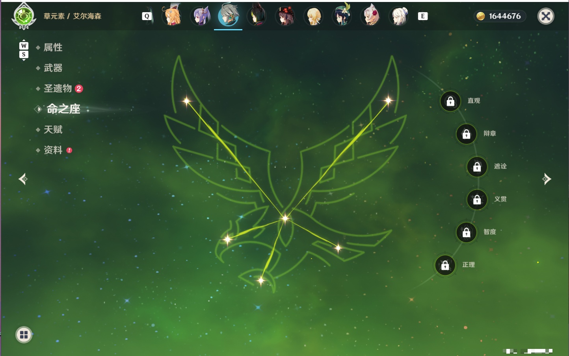Image resolution: width=569 pixels, height=356 pixels.
Task: Click the 正理 constellation label
Action: pos(469,265)
